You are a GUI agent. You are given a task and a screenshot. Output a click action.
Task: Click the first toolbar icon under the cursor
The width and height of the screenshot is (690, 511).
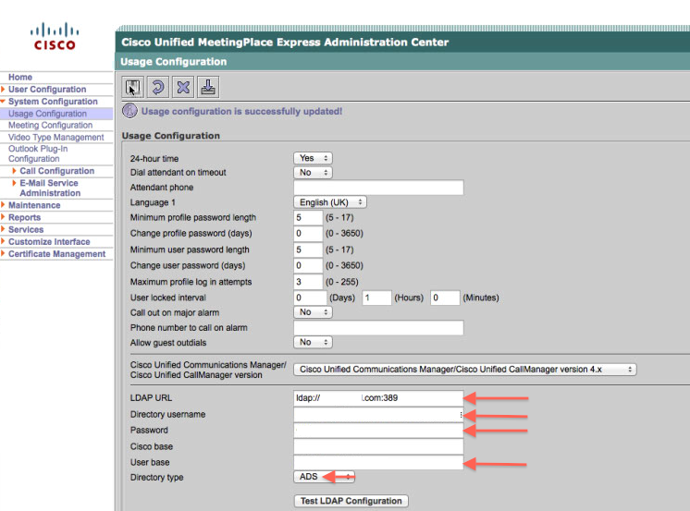[133, 88]
